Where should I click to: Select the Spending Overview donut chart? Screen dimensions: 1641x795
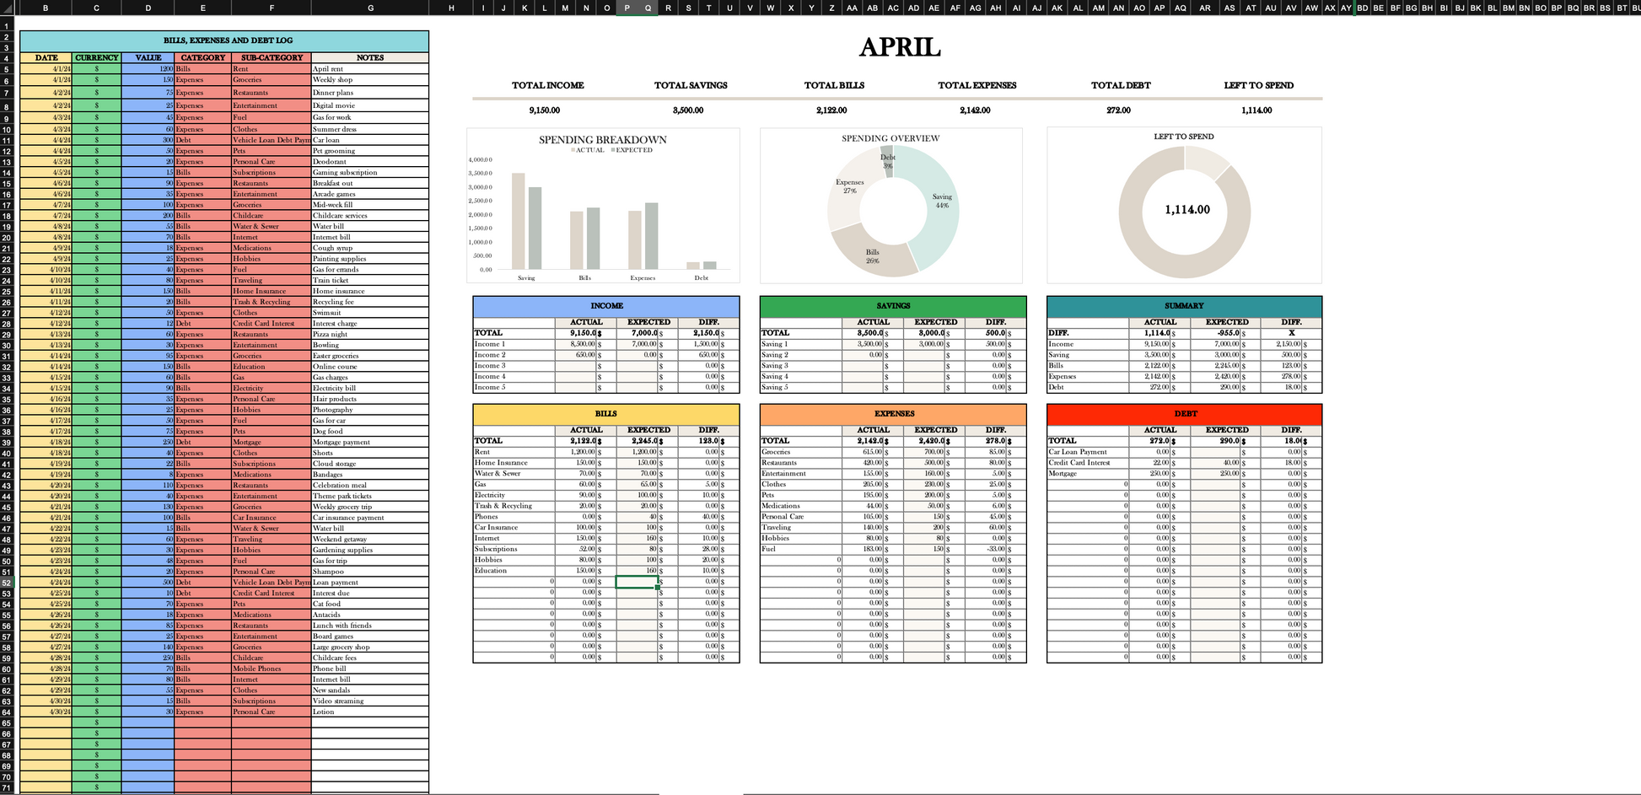[891, 206]
